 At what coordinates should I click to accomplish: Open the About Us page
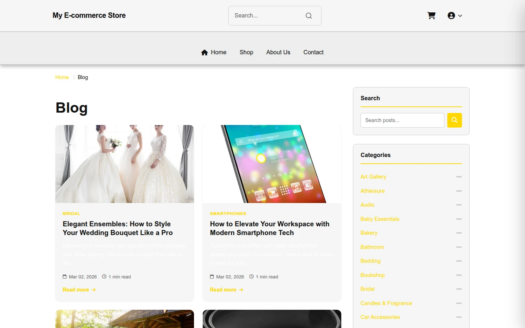pyautogui.click(x=278, y=52)
